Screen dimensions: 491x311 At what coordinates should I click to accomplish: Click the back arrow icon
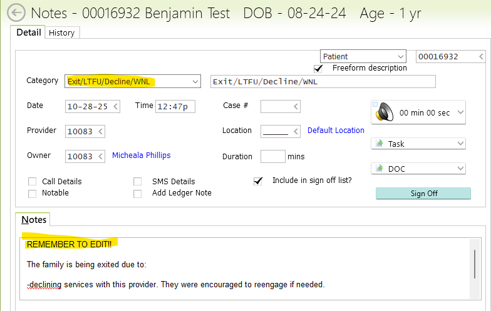pos(15,13)
